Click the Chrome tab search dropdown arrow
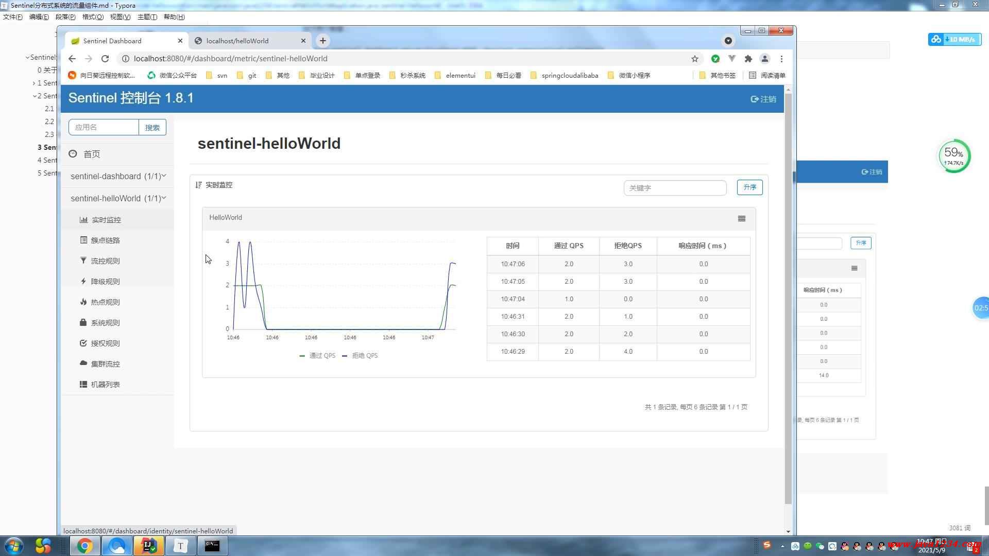989x556 pixels. (728, 41)
